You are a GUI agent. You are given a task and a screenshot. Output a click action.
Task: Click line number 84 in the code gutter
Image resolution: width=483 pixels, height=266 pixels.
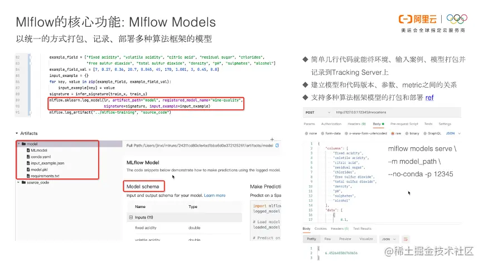(17, 69)
